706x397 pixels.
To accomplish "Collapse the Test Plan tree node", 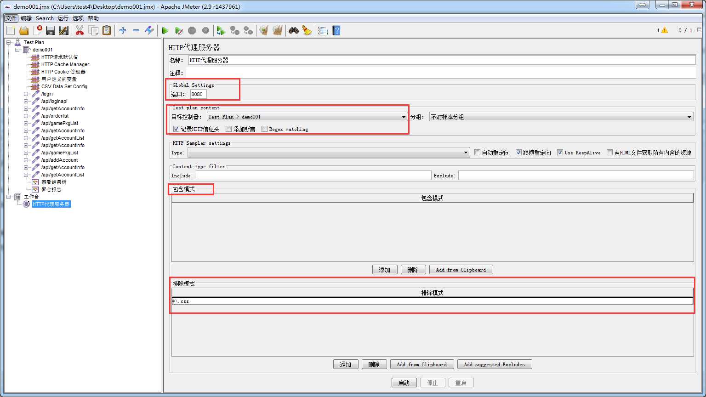I will click(x=9, y=42).
